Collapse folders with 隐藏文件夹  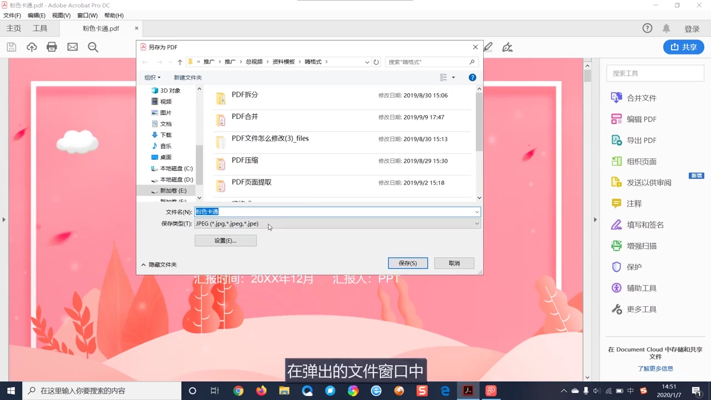(159, 264)
